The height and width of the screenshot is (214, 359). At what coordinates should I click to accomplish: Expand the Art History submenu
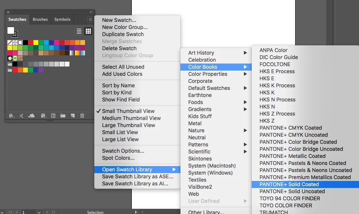[x=216, y=53]
